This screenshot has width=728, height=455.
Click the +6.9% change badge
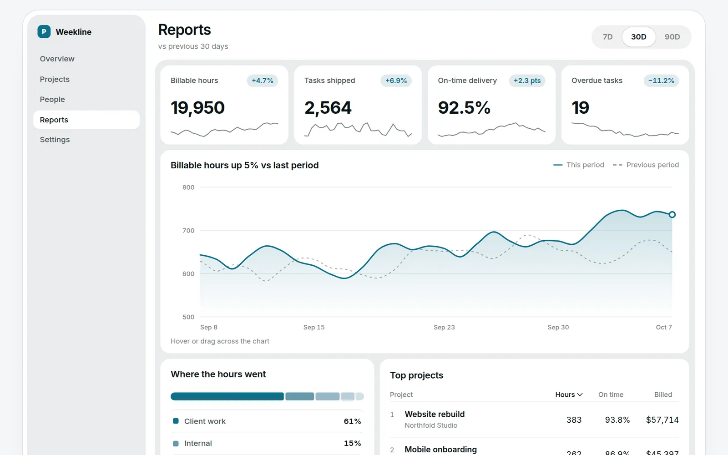click(396, 81)
